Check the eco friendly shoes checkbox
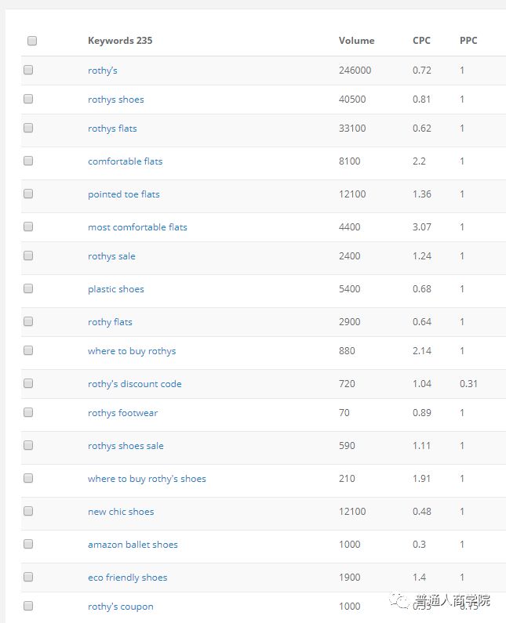This screenshot has width=506, height=623. click(x=28, y=578)
